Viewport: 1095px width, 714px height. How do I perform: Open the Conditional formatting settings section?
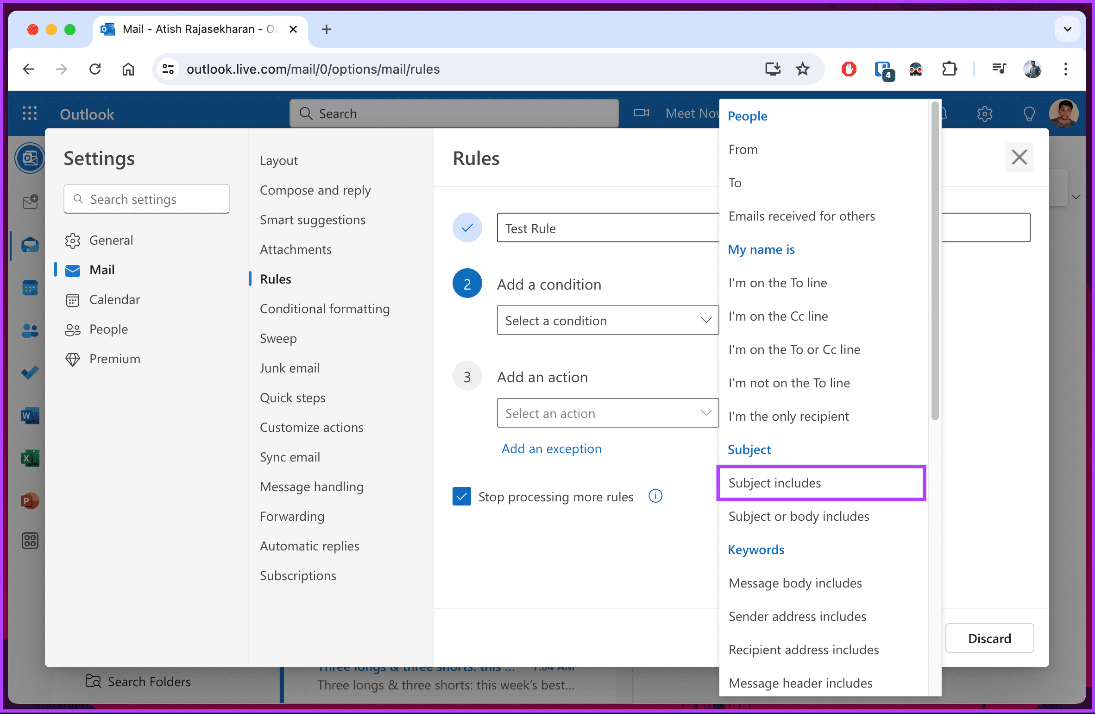click(x=325, y=309)
